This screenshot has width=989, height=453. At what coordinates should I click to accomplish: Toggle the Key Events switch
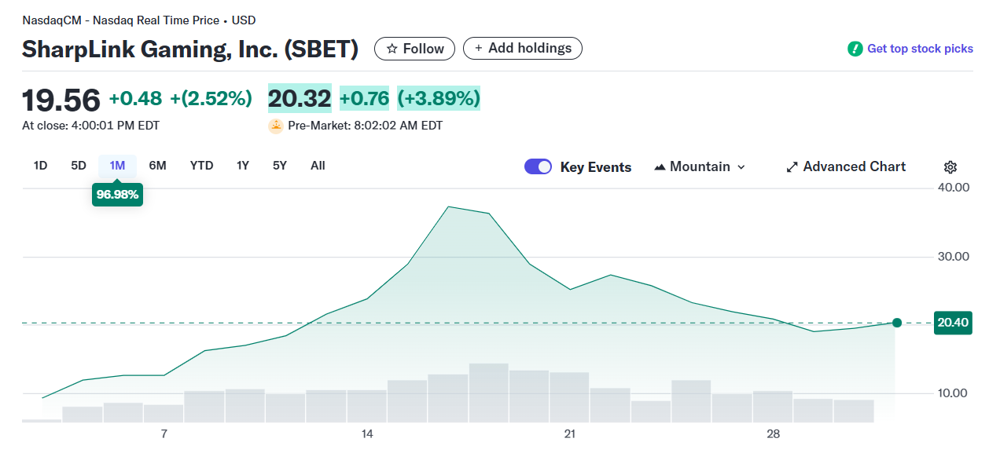pos(539,166)
